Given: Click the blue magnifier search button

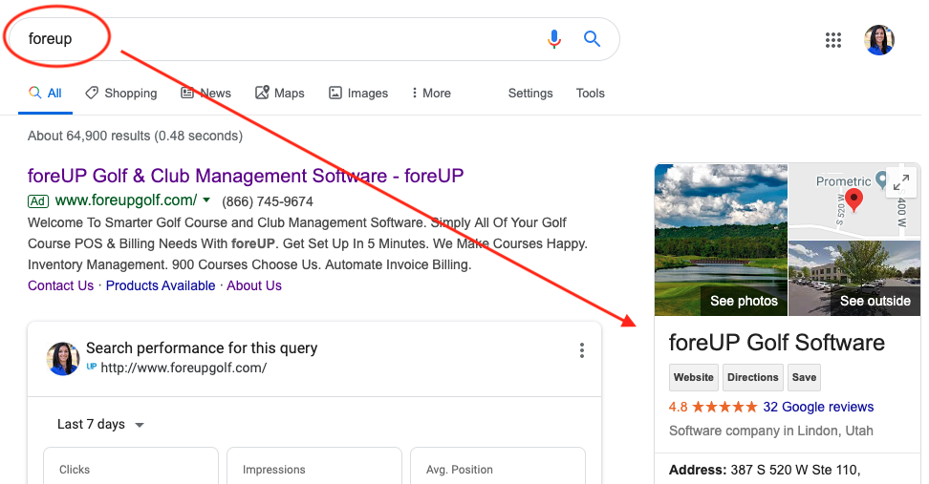Looking at the screenshot, I should coord(593,39).
